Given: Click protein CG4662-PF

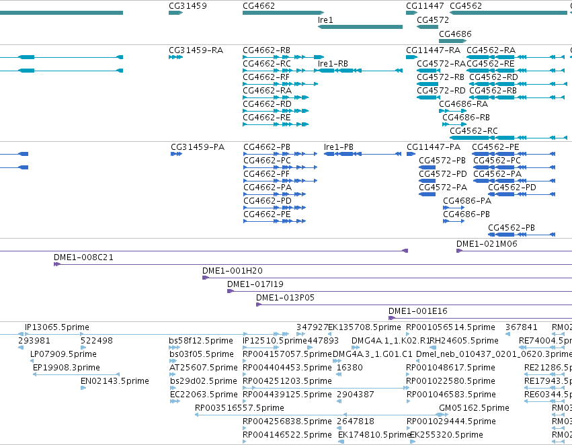Looking at the screenshot, I should [x=266, y=174].
